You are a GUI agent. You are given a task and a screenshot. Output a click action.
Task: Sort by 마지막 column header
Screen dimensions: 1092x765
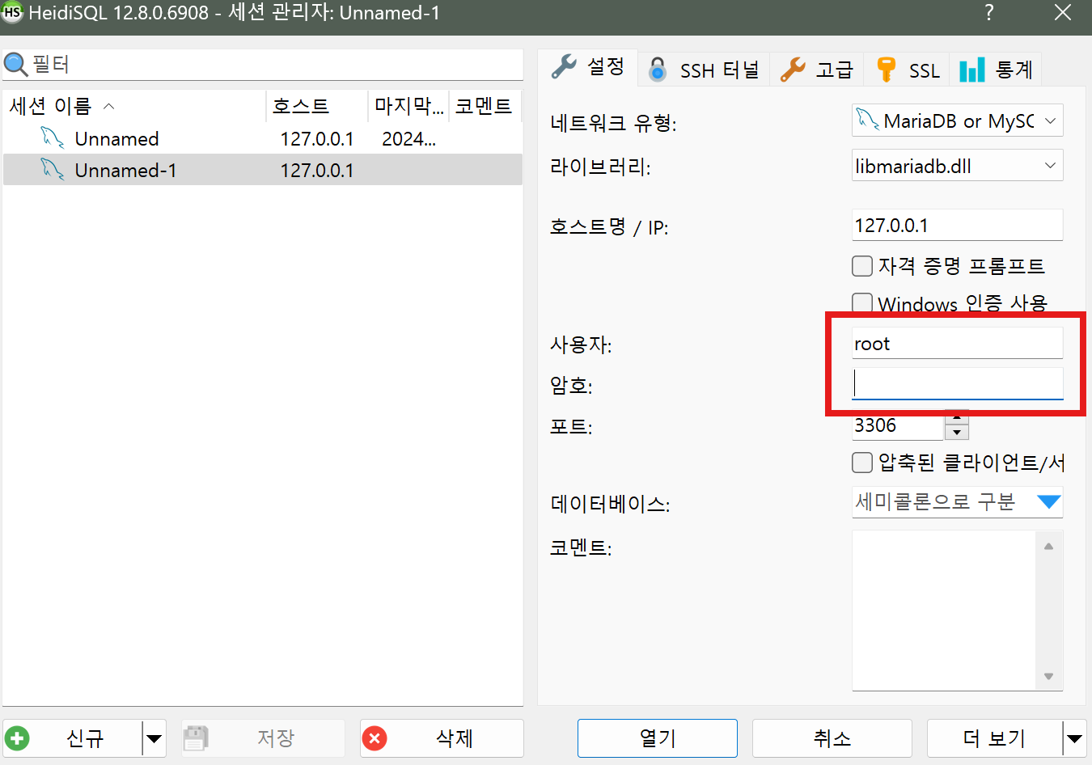pos(408,106)
